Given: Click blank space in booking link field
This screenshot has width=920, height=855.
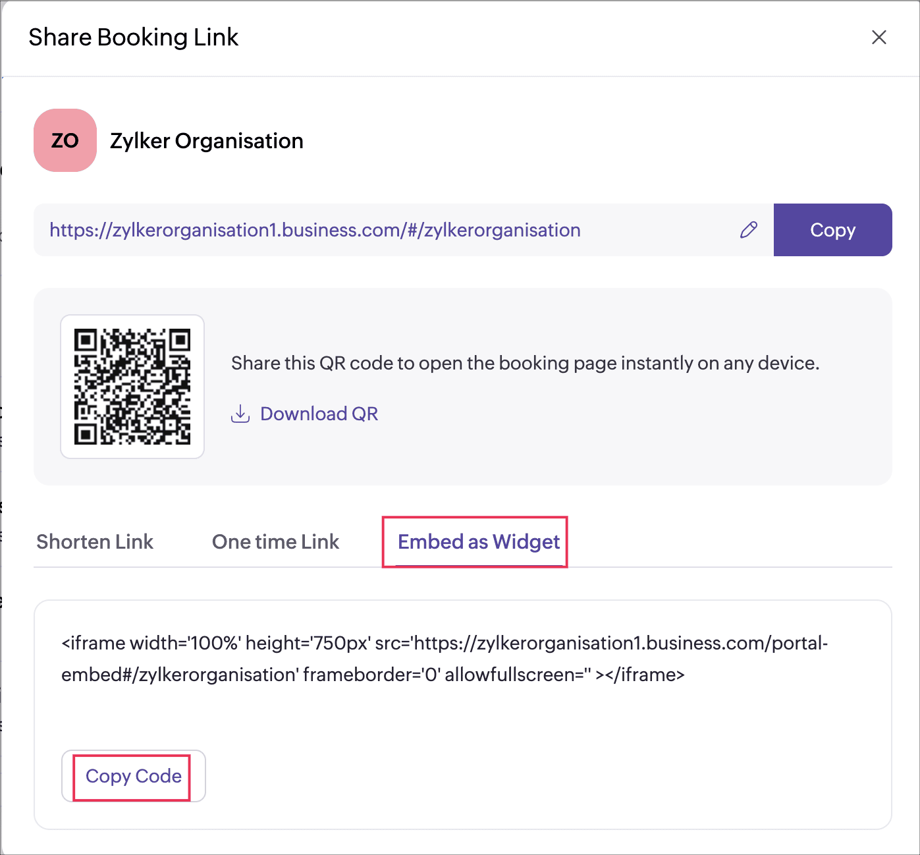Looking at the screenshot, I should [659, 230].
